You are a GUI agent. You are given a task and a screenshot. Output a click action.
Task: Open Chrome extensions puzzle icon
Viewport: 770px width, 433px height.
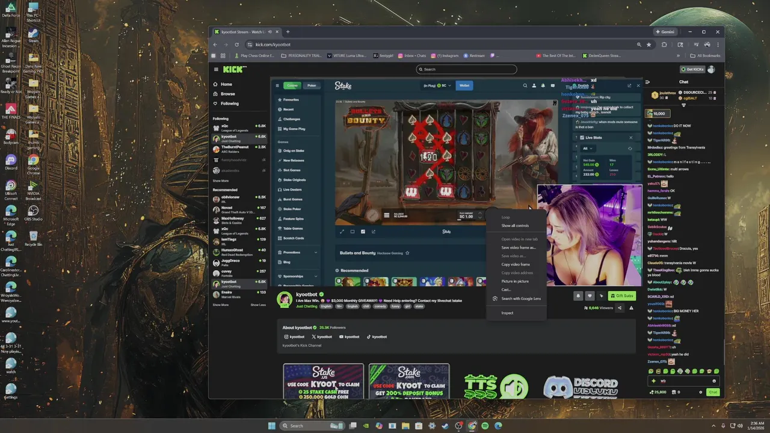(664, 45)
